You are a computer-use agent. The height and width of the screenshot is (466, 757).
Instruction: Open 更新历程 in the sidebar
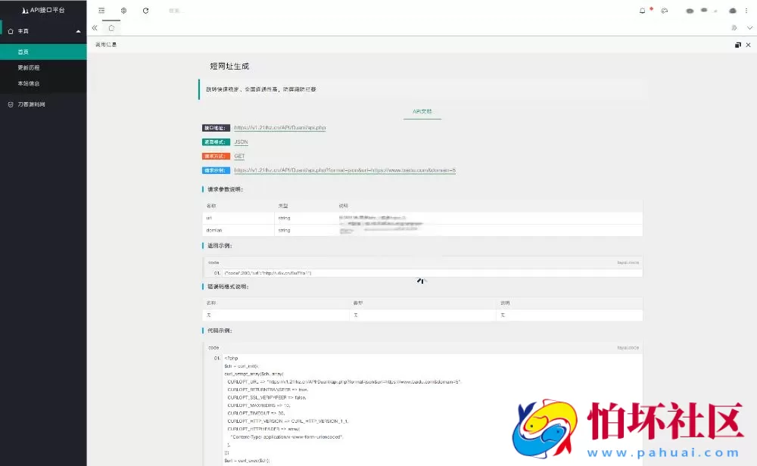pyautogui.click(x=29, y=67)
